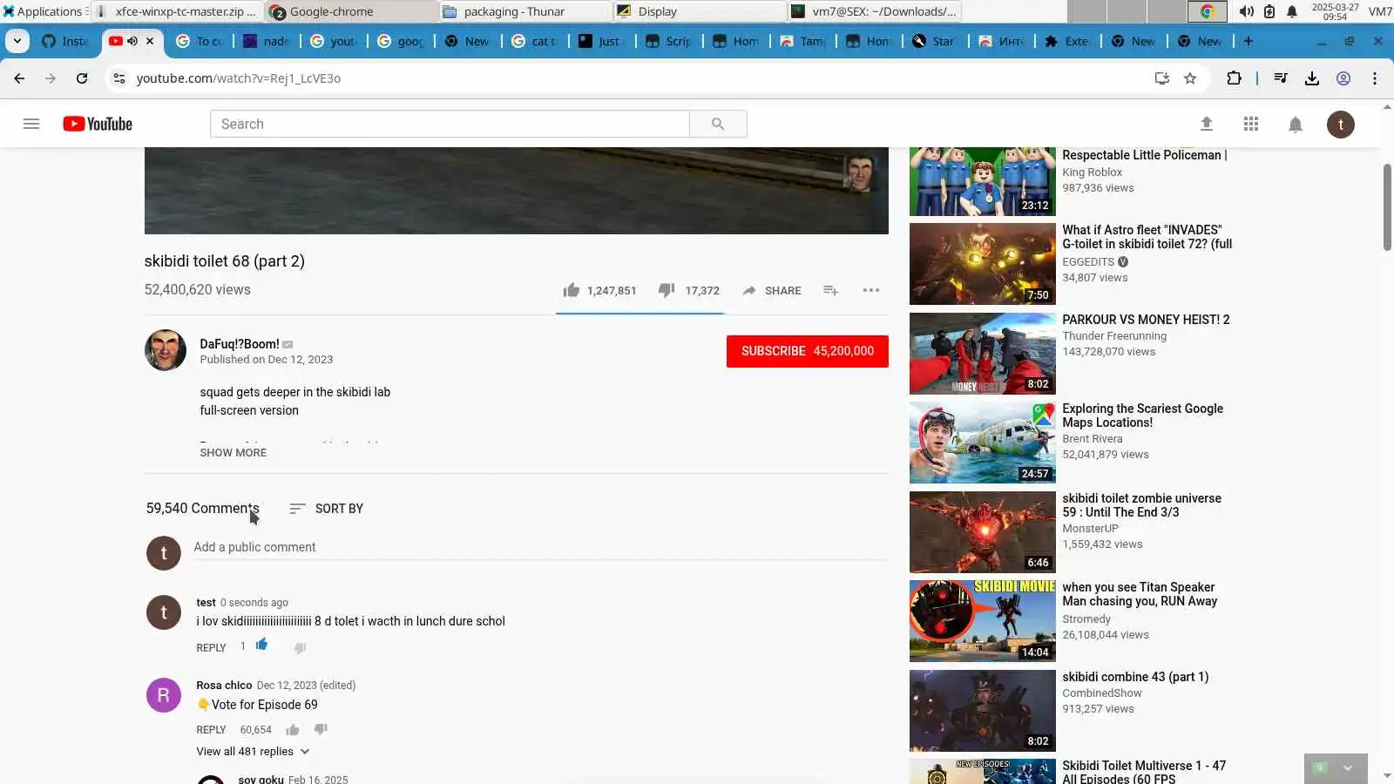The width and height of the screenshot is (1394, 784).
Task: Open Respectable Little Policeman video thumbnail
Action: click(983, 181)
